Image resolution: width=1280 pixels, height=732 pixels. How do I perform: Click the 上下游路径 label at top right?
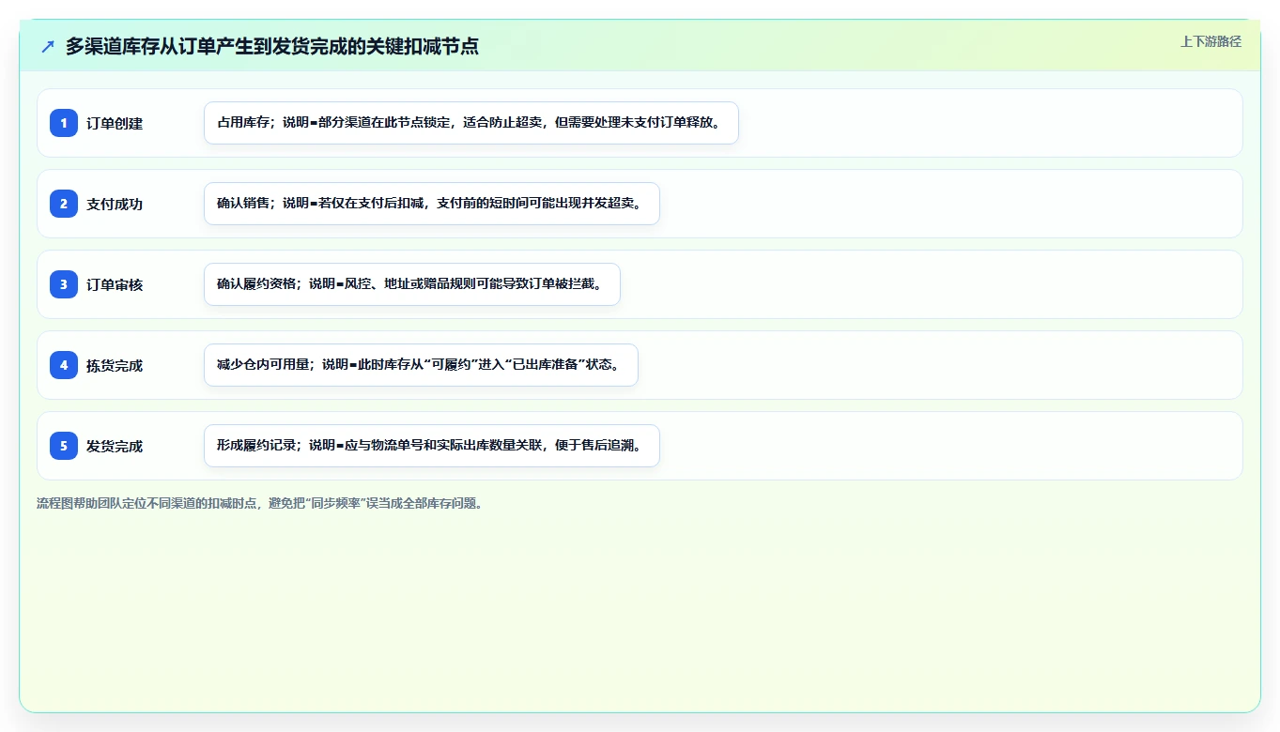click(1211, 41)
